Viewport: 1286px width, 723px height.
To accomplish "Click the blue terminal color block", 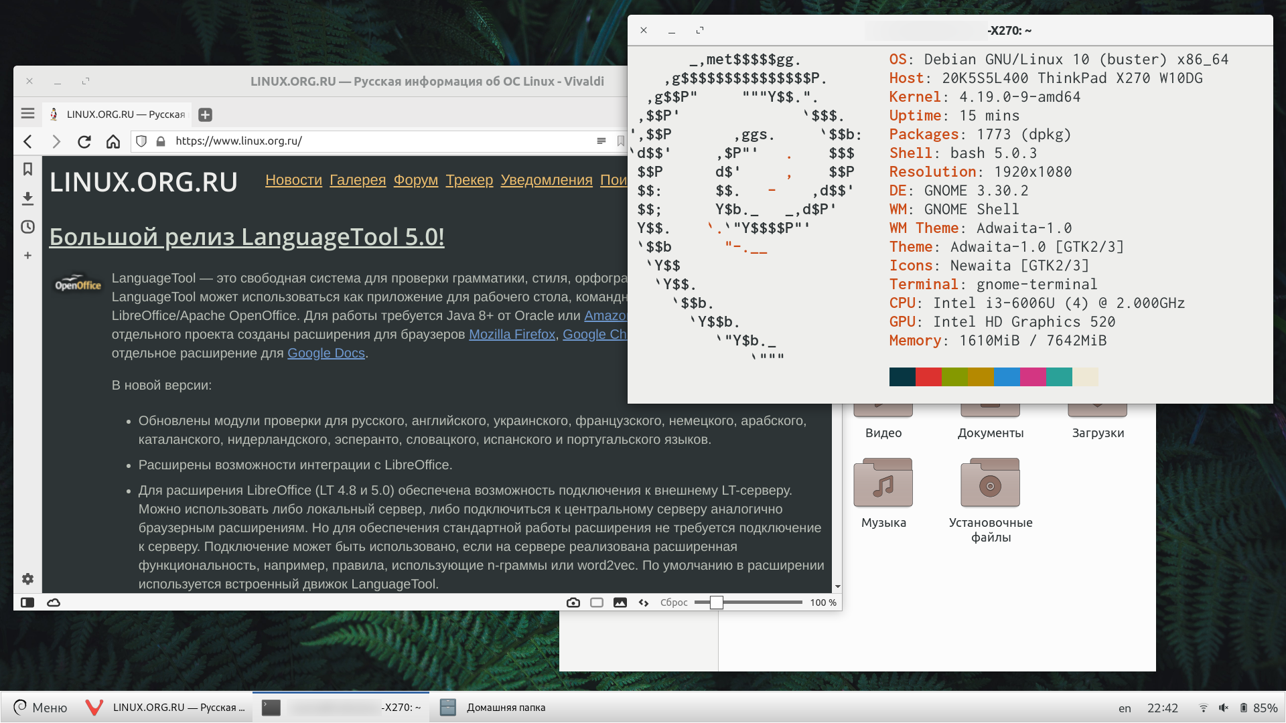I will tap(1007, 377).
